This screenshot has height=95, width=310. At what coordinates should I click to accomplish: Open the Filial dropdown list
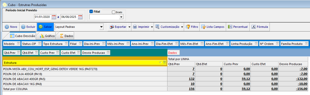[x=121, y=17]
